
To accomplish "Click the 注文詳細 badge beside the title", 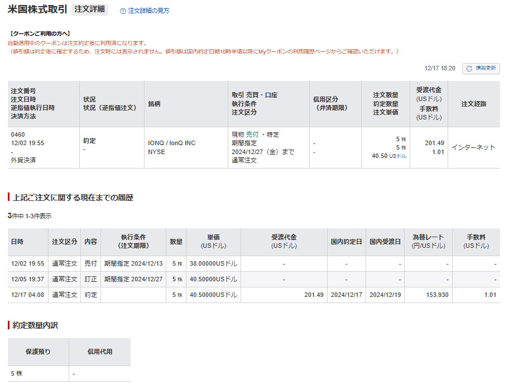I will point(90,9).
